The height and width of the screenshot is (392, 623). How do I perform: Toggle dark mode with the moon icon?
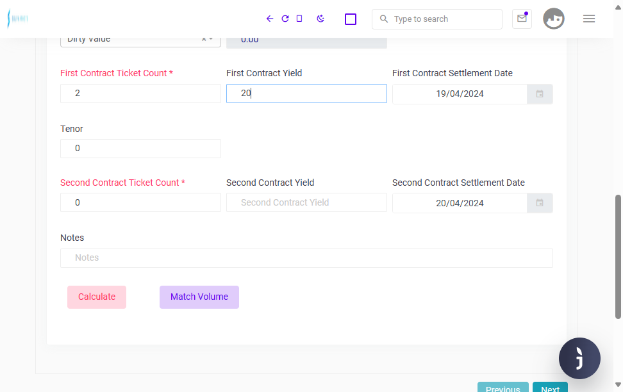320,19
